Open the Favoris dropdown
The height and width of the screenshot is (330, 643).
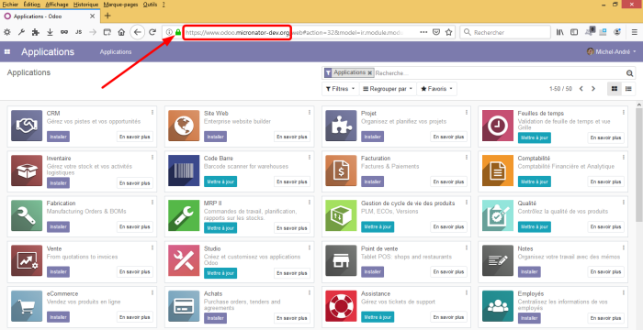click(436, 88)
